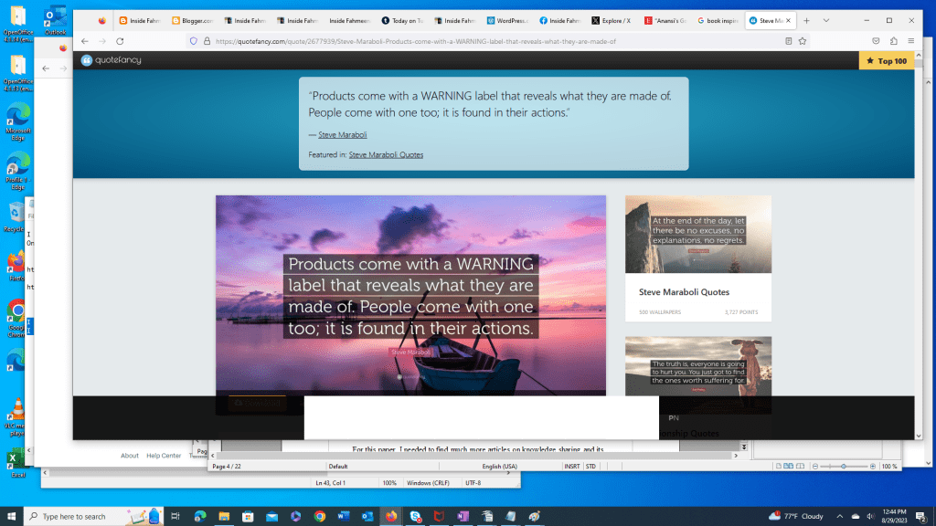Open Google Chrome from the taskbar
Image resolution: width=936 pixels, height=526 pixels.
point(321,516)
